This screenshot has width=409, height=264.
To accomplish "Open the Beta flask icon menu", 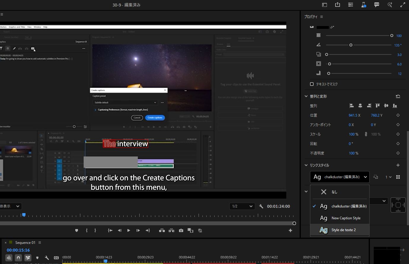I will tap(364, 5).
